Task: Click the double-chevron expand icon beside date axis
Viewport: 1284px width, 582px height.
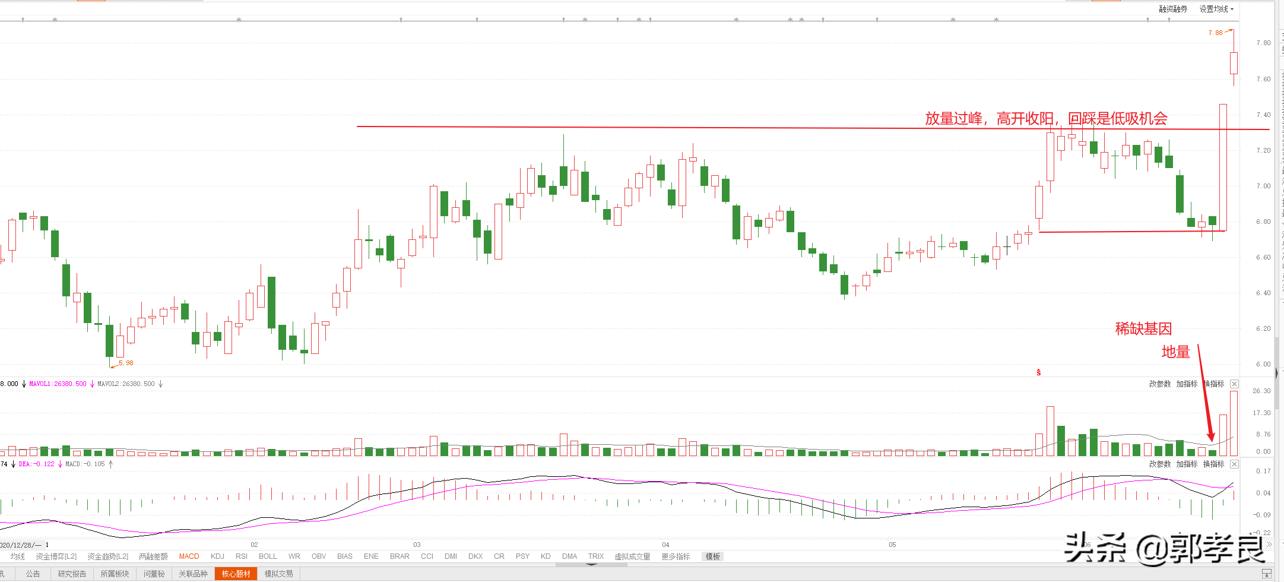Action: pyautogui.click(x=1269, y=545)
